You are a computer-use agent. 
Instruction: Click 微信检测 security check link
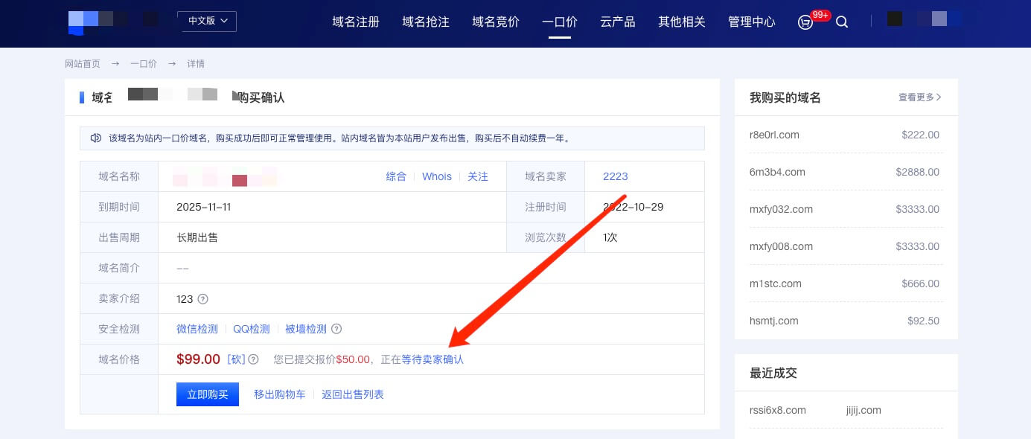197,329
